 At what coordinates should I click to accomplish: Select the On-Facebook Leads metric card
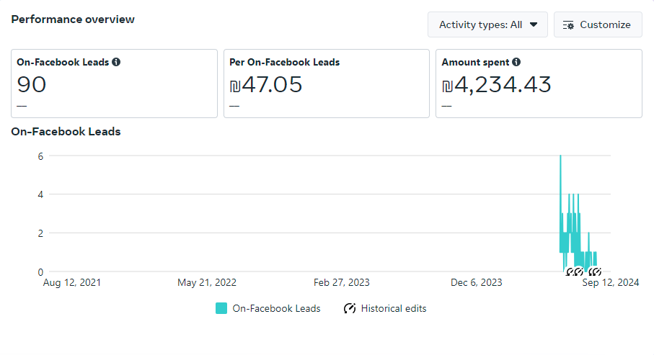[x=114, y=84]
